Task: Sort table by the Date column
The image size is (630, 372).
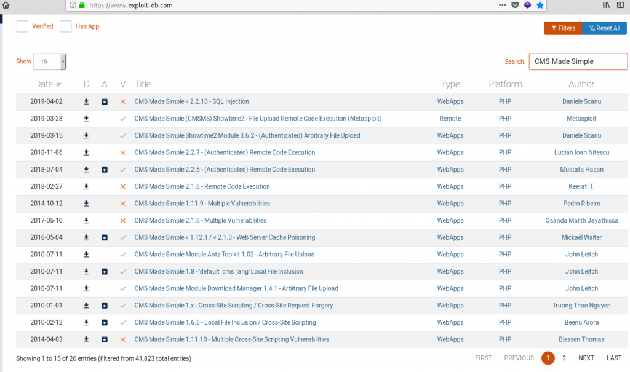Action: 47,84
